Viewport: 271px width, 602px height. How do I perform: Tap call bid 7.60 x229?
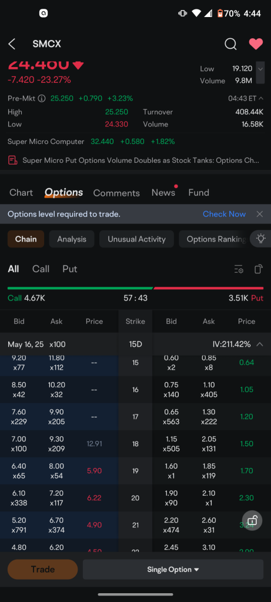click(19, 417)
